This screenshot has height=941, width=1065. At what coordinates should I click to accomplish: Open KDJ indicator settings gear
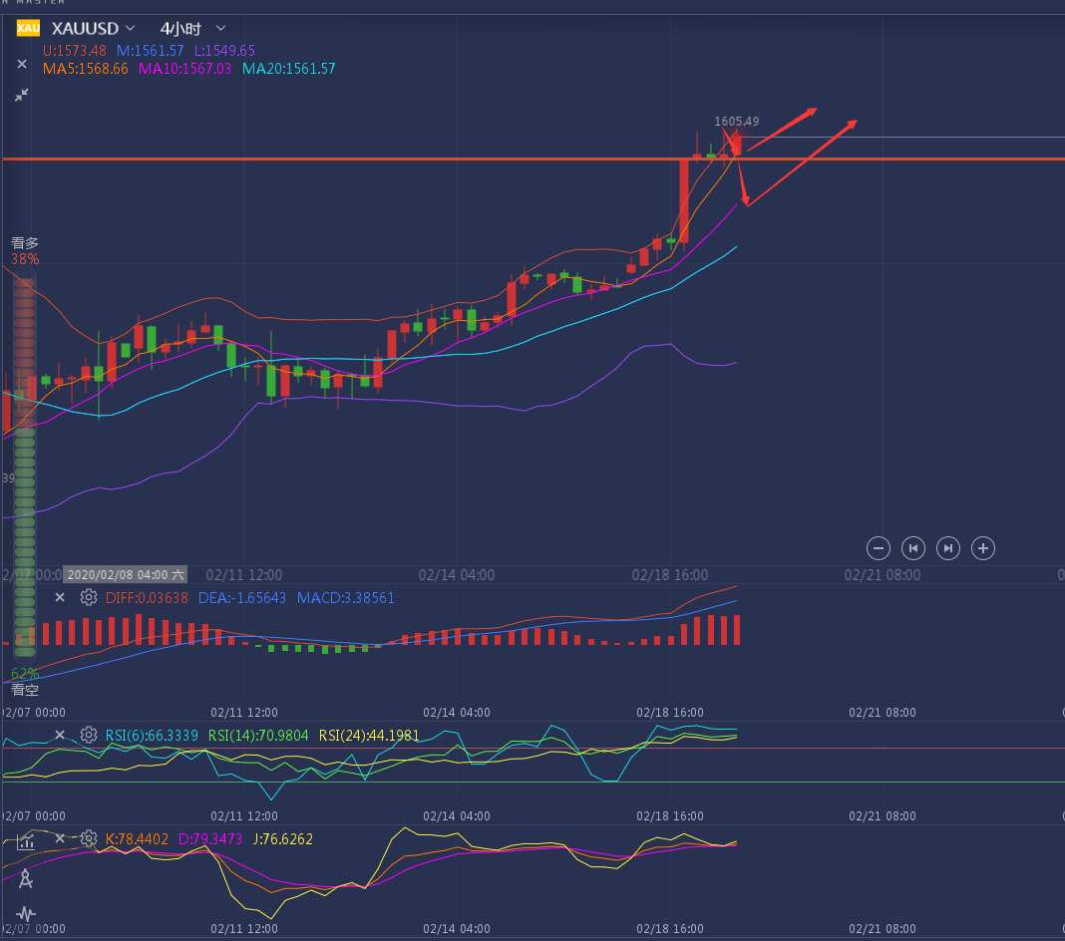[x=89, y=839]
